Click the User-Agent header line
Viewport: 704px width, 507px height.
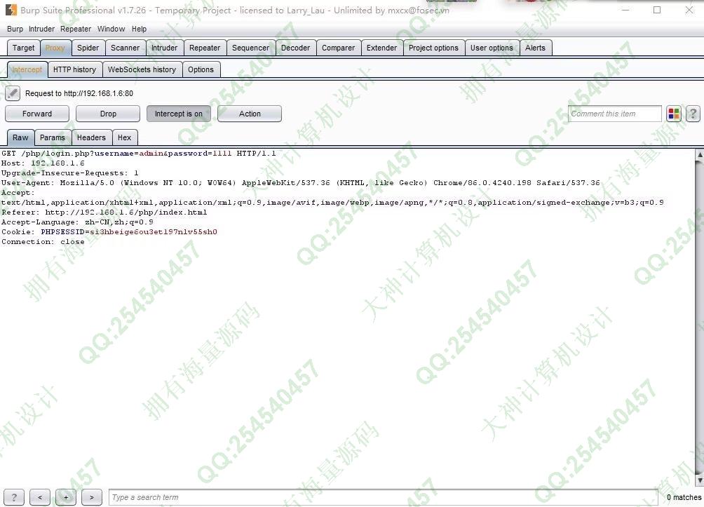tap(300, 183)
